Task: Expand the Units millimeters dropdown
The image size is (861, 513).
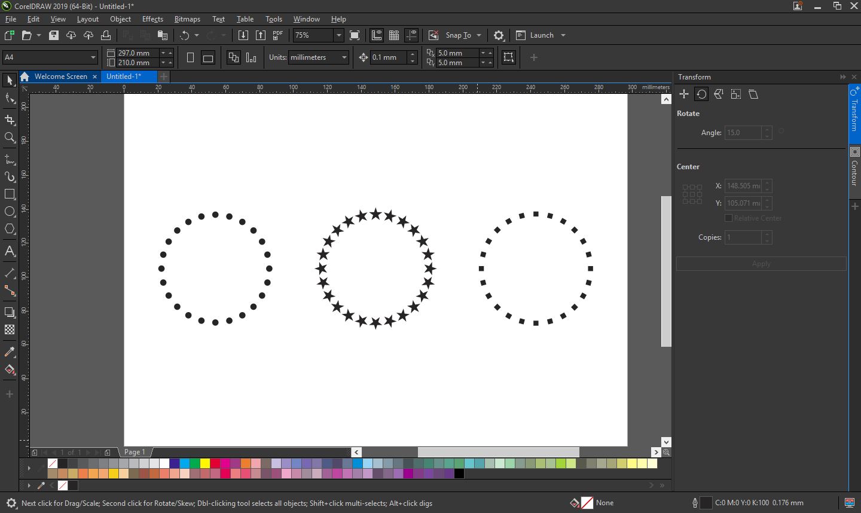Action: click(344, 57)
